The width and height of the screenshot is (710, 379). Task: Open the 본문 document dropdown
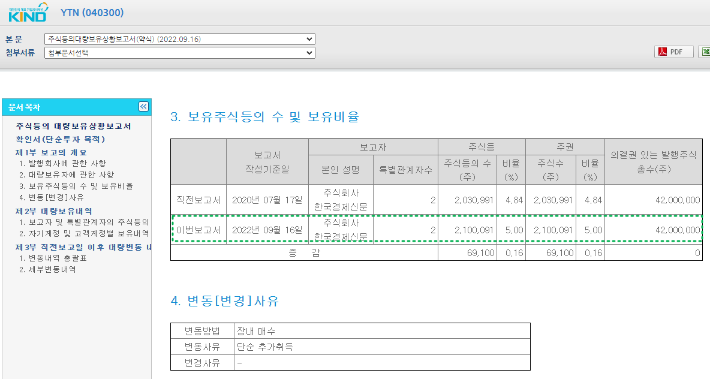180,39
